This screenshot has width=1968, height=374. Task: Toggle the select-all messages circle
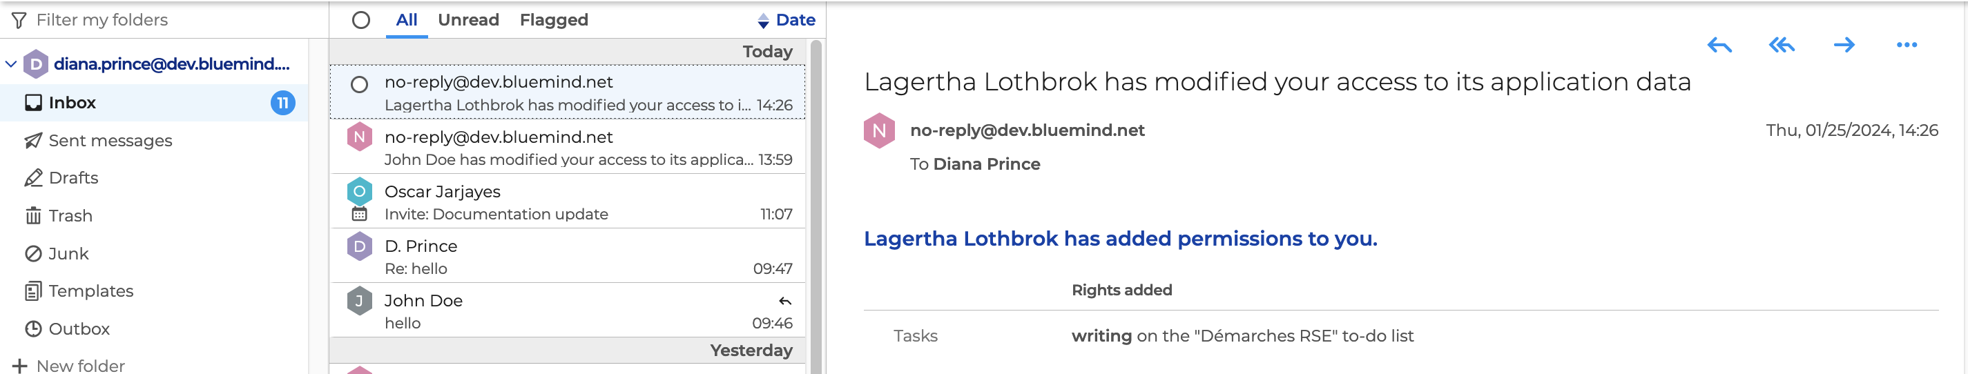tap(360, 21)
